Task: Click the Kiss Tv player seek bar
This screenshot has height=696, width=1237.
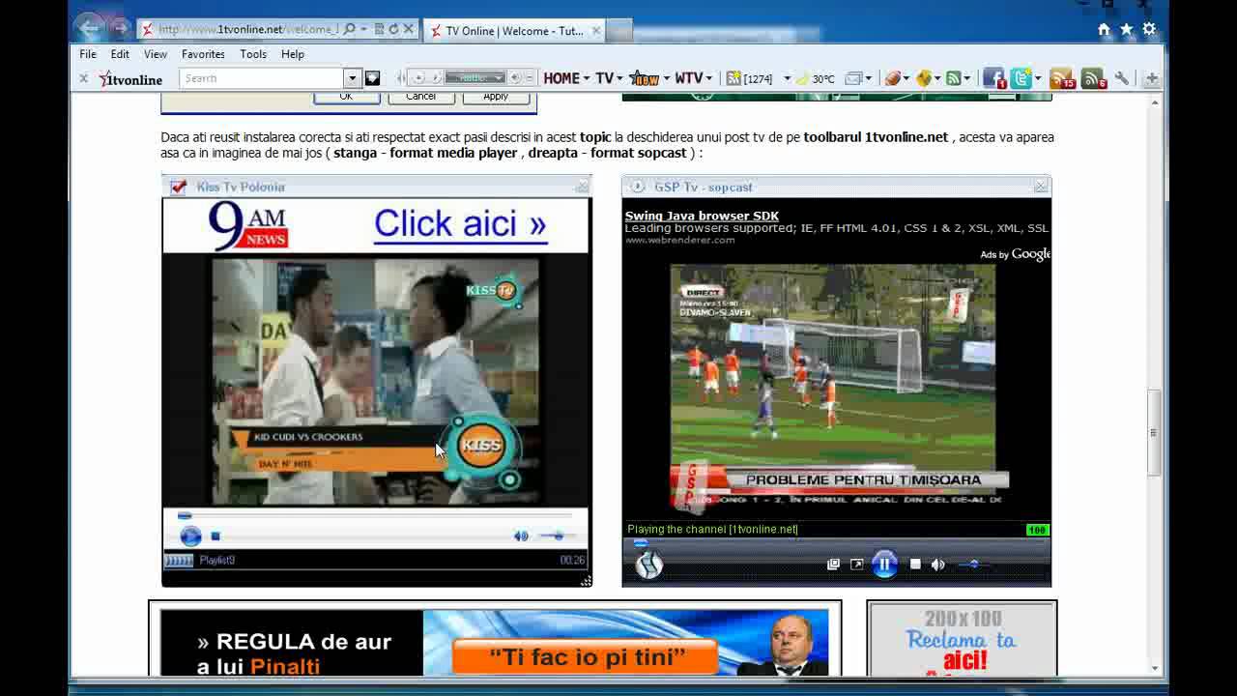Action: click(x=375, y=516)
